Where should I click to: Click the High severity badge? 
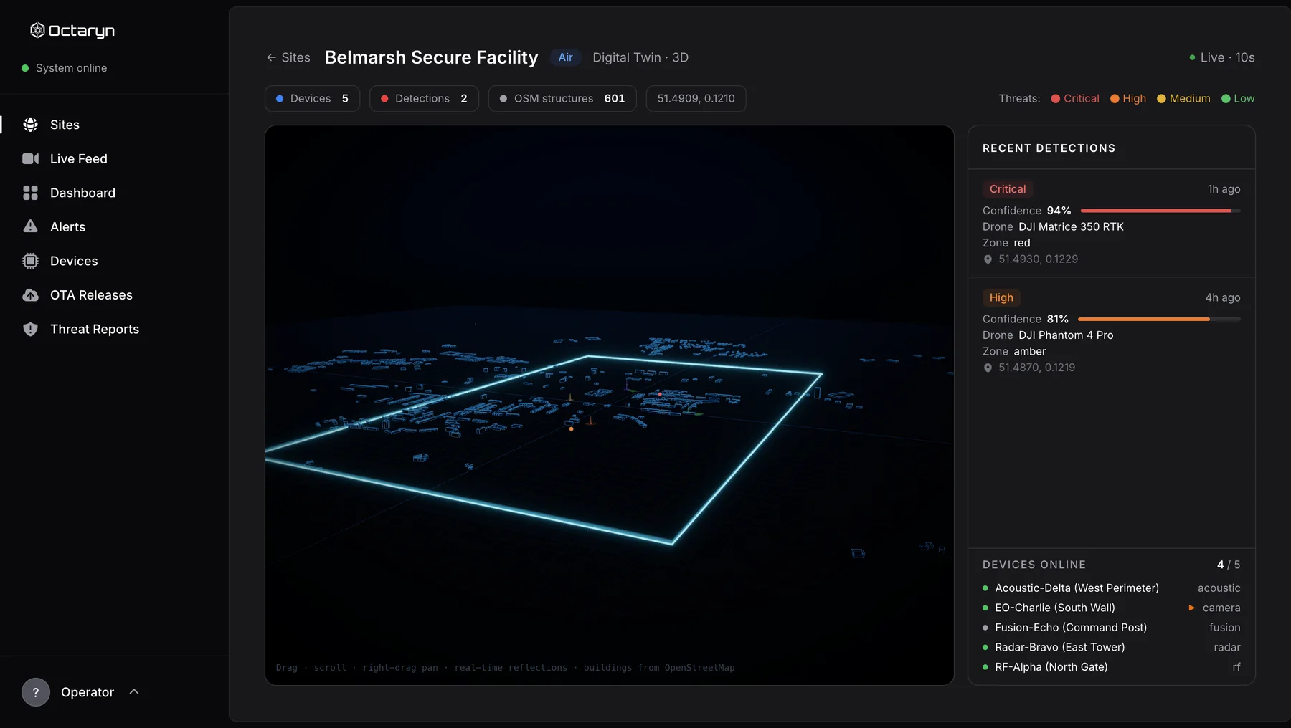pyautogui.click(x=1001, y=297)
